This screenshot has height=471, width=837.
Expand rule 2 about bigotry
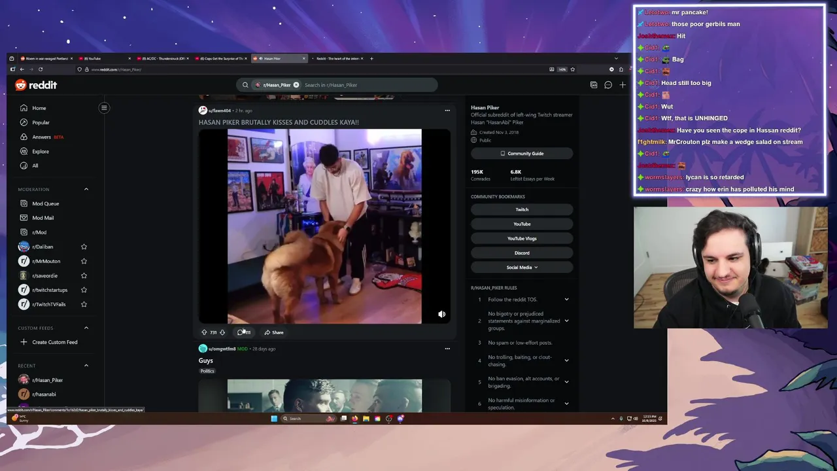566,321
